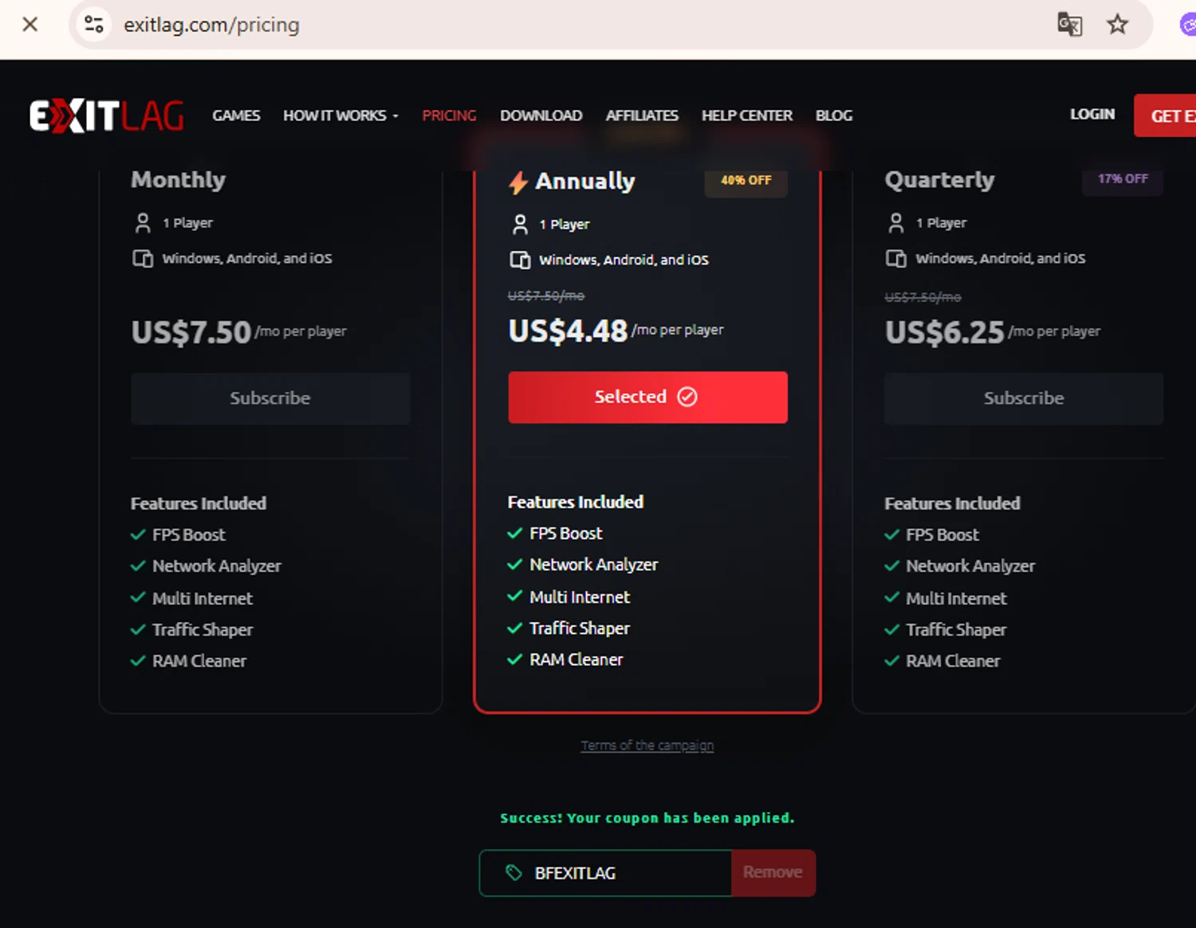Image resolution: width=1196 pixels, height=928 pixels.
Task: Expand the How It Works menu
Action: pyautogui.click(x=340, y=116)
